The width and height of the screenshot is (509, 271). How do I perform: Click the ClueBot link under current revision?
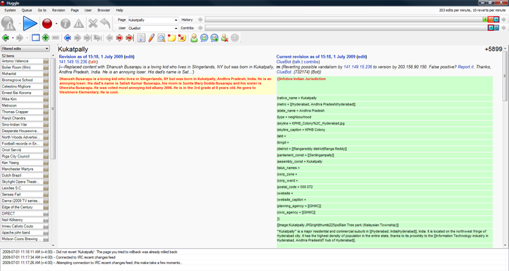pos(284,62)
